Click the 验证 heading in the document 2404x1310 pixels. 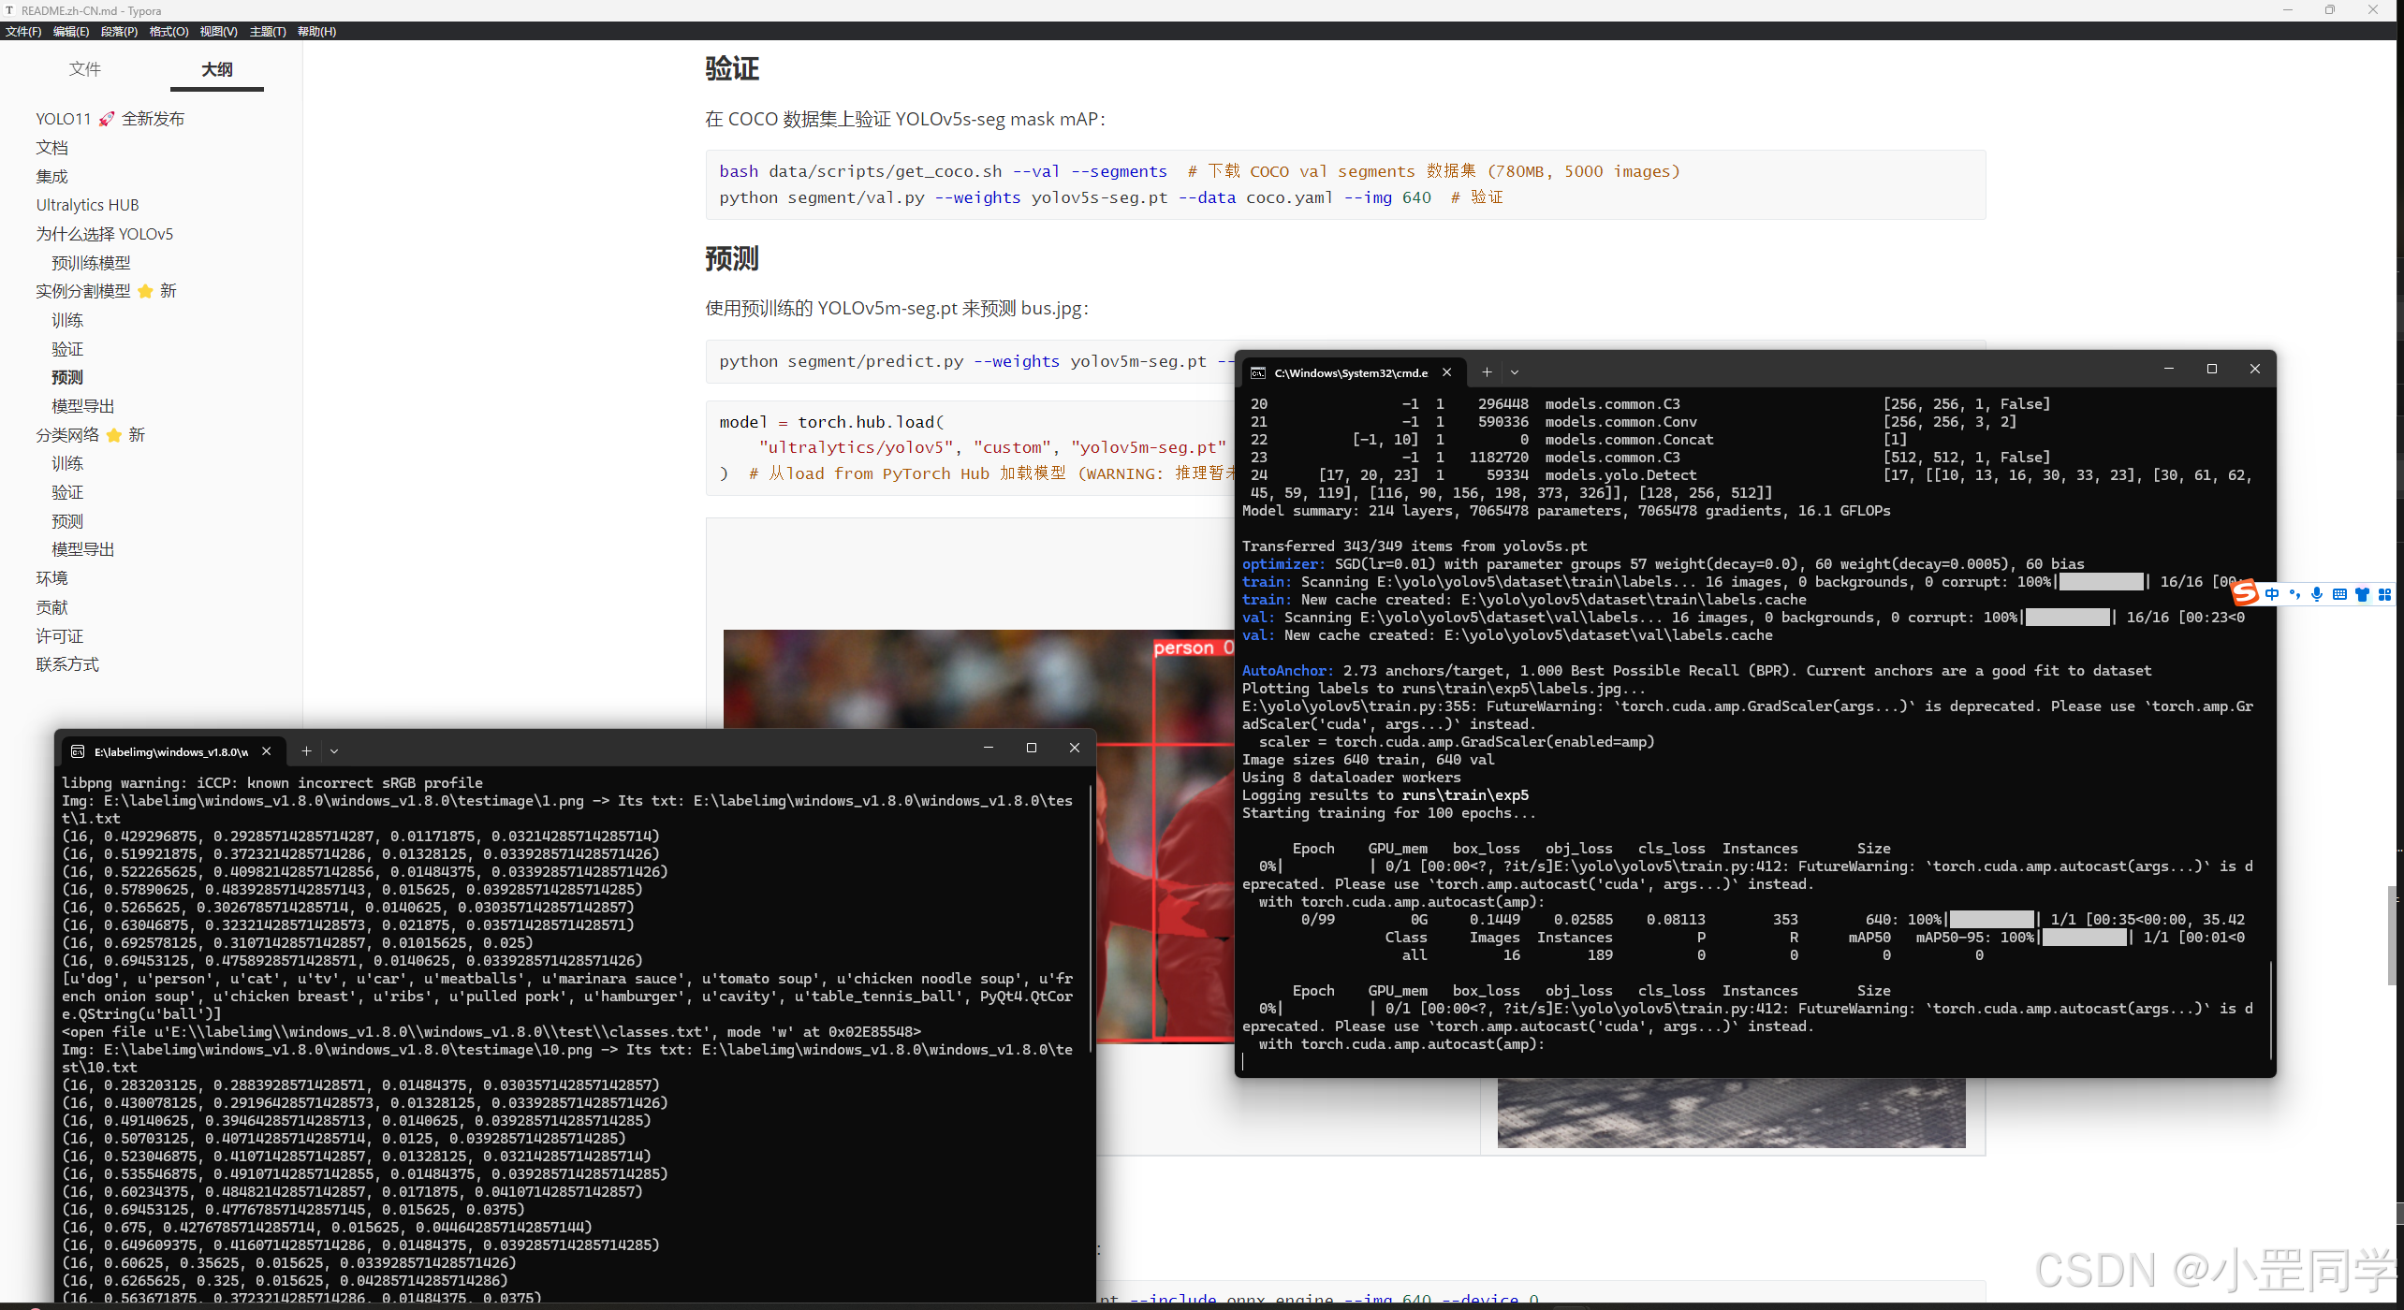732,68
